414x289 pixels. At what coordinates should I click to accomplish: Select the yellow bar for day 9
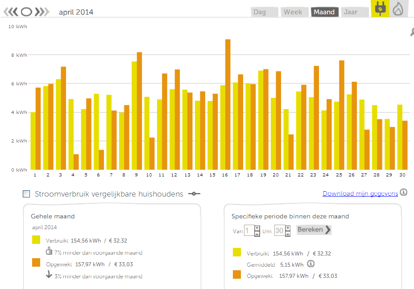point(134,116)
